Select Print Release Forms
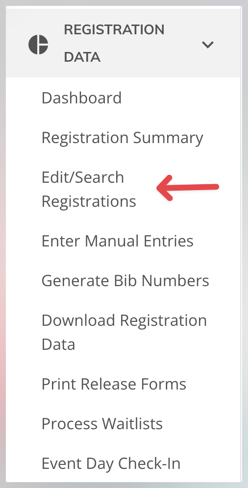Screen dimensions: 248x488 click(x=114, y=384)
